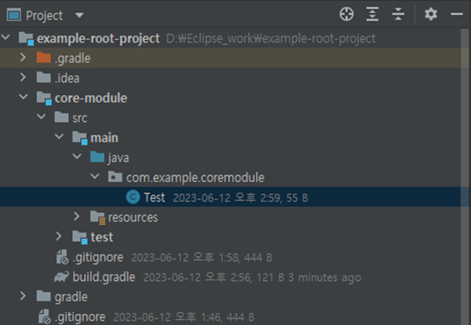Select the example-root-project root node
Screen dimensions: 471x325
coord(98,38)
